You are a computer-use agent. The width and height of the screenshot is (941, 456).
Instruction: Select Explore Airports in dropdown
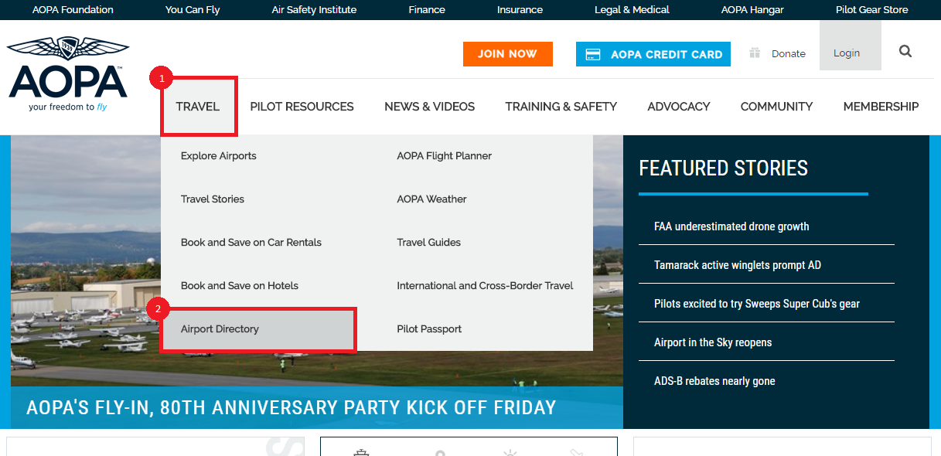pyautogui.click(x=219, y=156)
